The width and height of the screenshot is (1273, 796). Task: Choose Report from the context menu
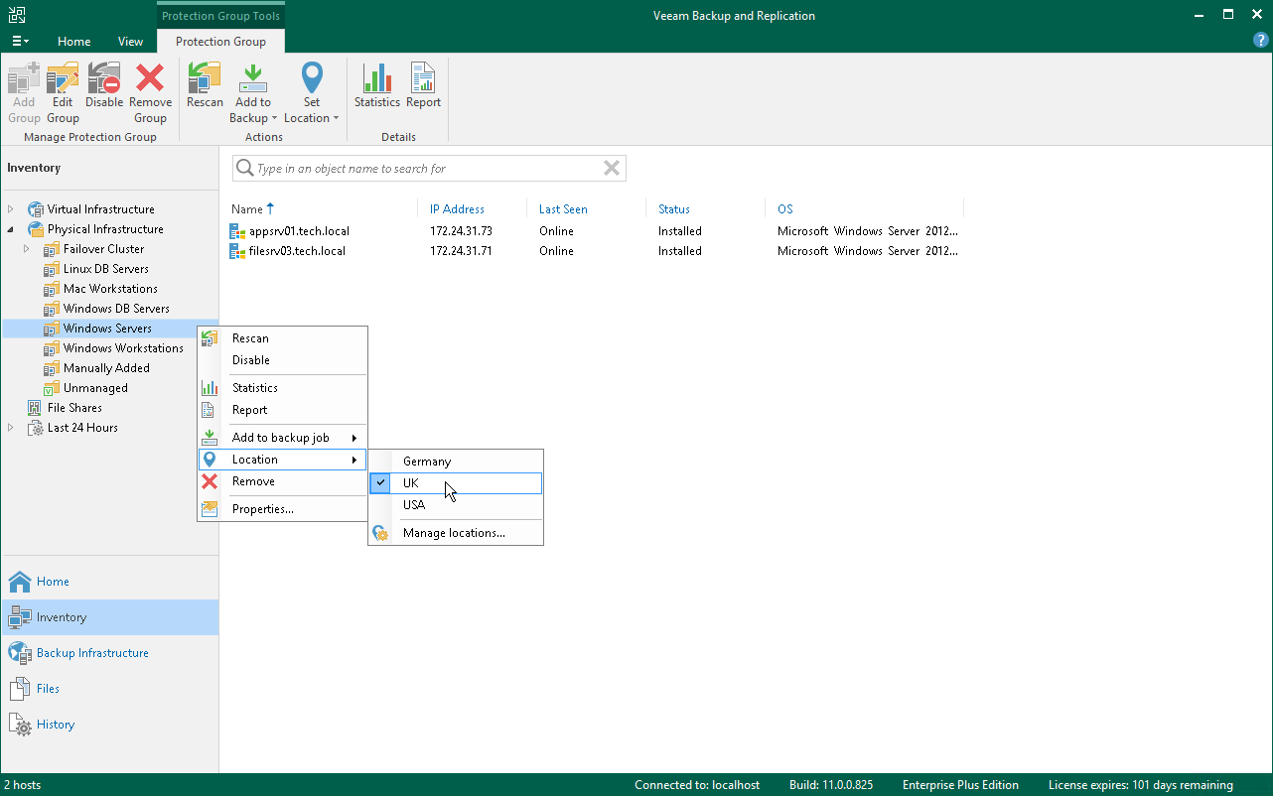pos(283,410)
